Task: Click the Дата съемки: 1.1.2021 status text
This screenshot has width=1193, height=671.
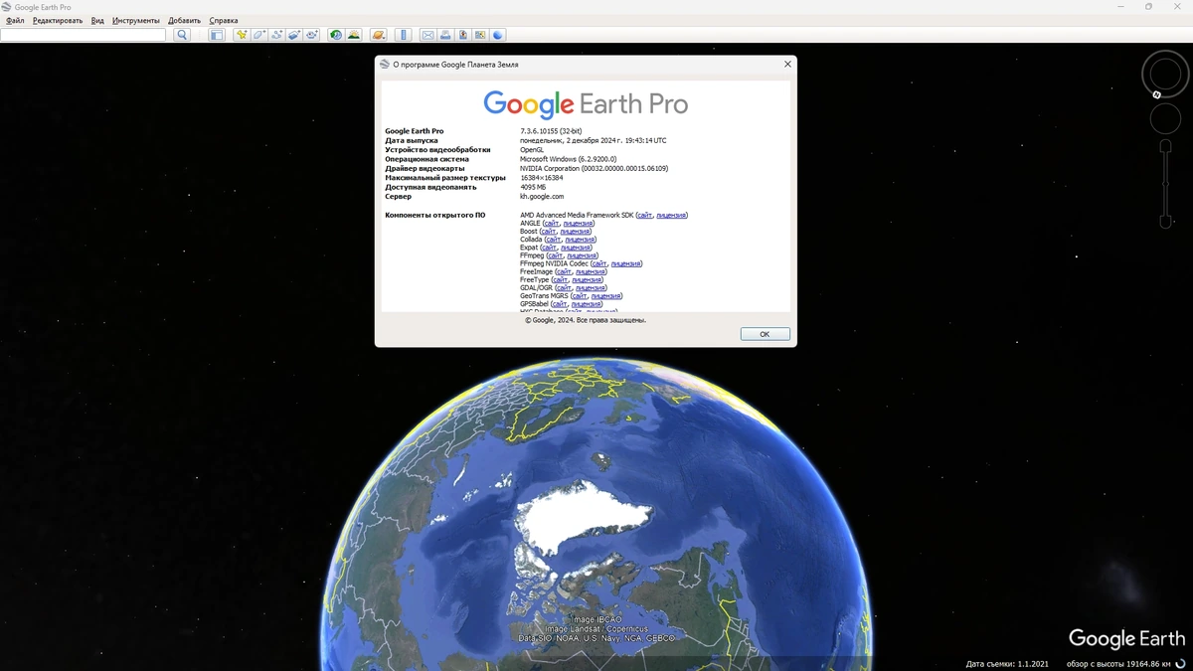Action: 1007,663
